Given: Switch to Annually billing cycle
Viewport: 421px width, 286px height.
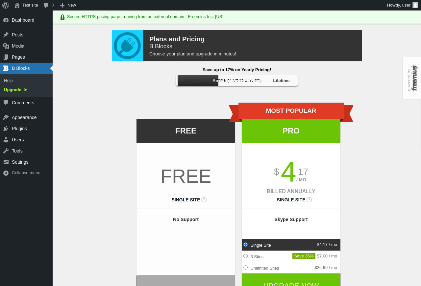Looking at the screenshot, I should click(x=237, y=81).
